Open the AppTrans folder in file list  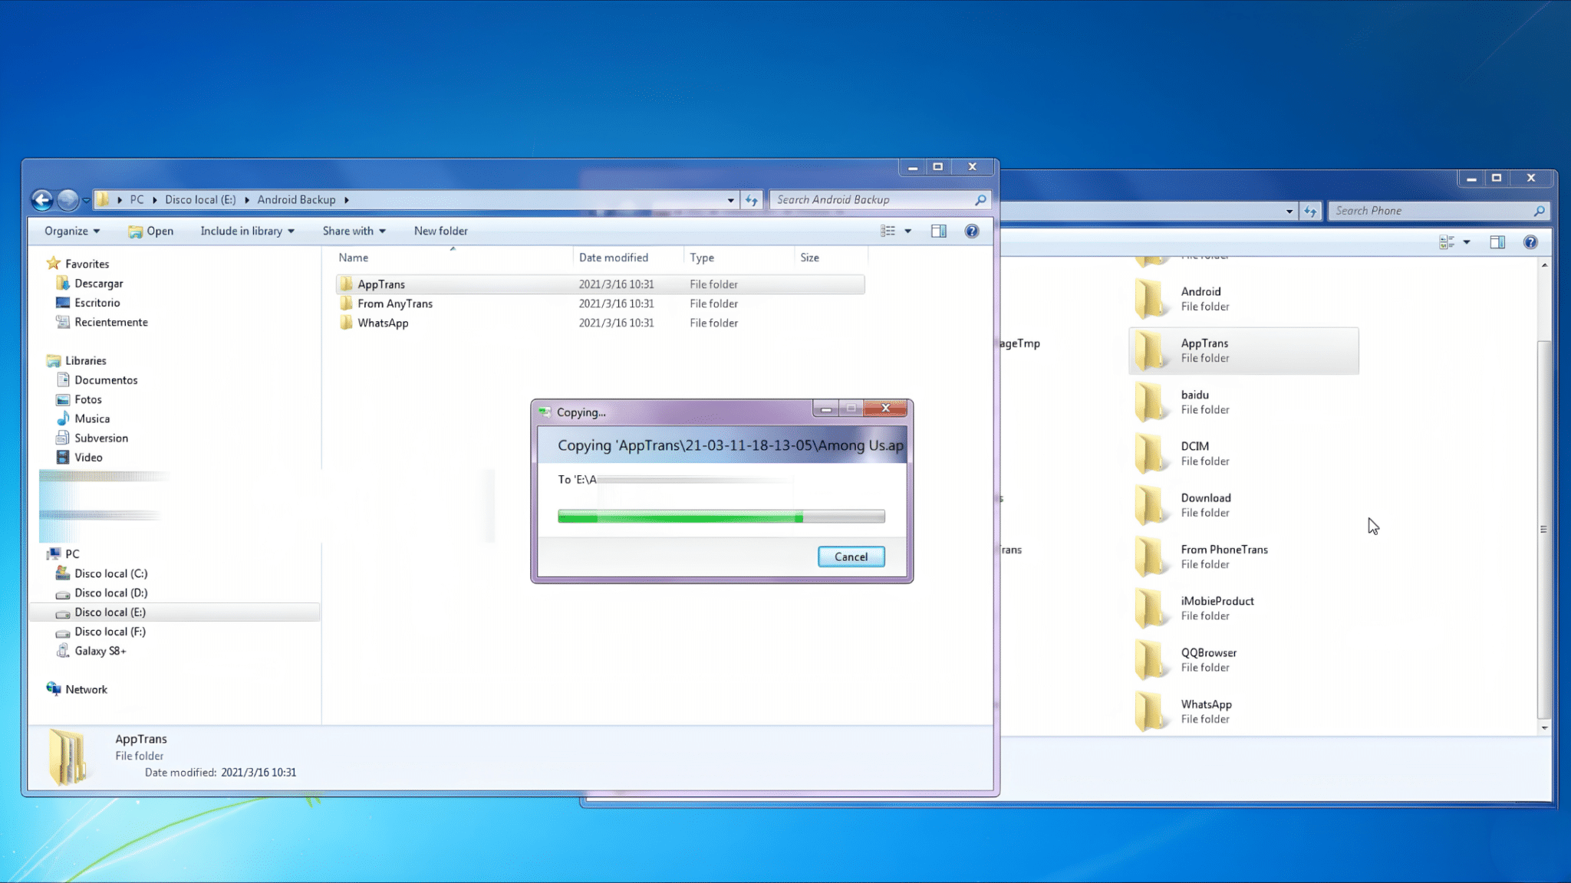point(600,284)
